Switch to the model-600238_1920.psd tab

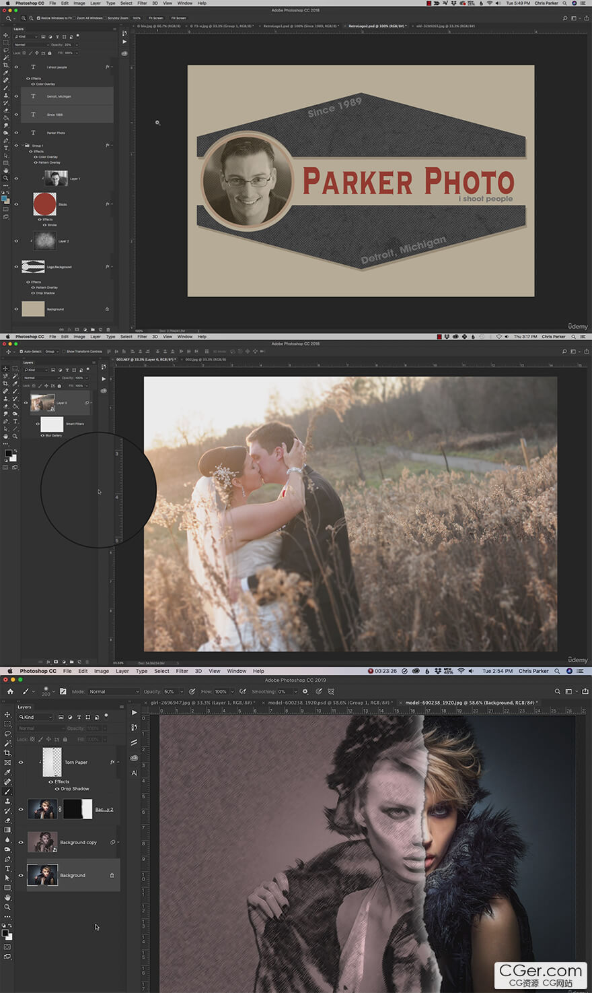pyautogui.click(x=330, y=703)
